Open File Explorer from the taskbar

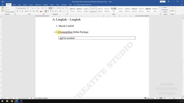pos(7,101)
